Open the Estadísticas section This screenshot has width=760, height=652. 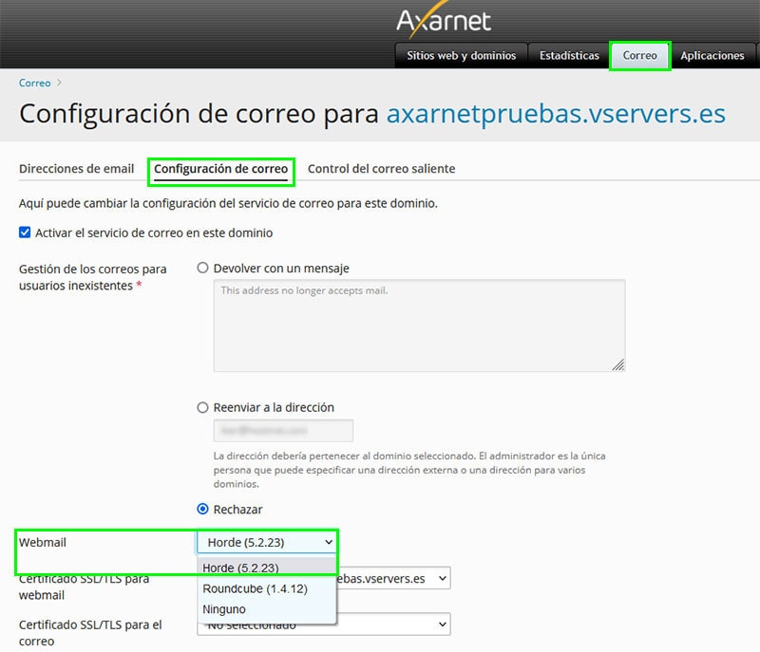pos(569,55)
